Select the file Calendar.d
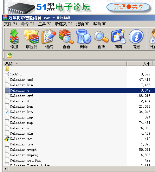This screenshot has height=172, width=155. pyautogui.click(x=20, y=101)
